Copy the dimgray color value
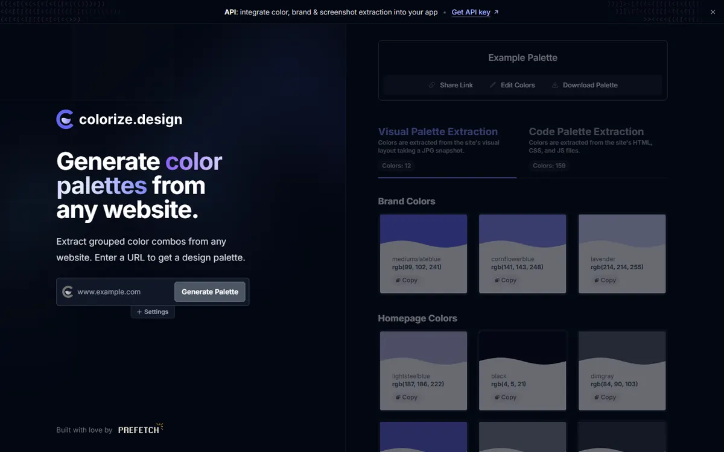 tap(605, 397)
